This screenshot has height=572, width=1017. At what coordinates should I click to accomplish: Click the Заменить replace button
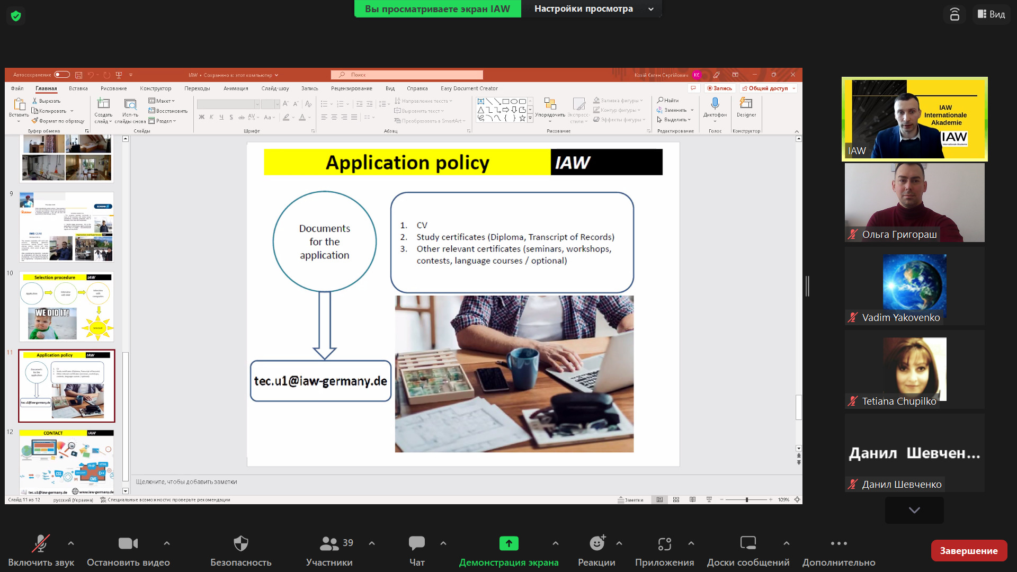click(x=675, y=110)
